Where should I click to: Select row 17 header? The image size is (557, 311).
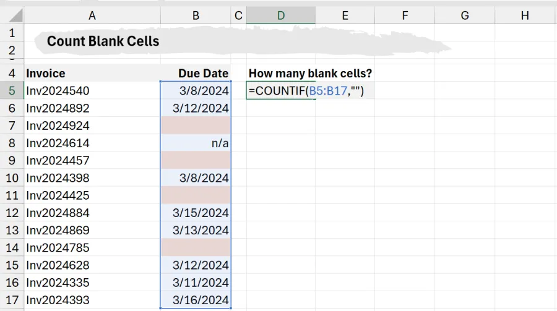[x=12, y=300]
